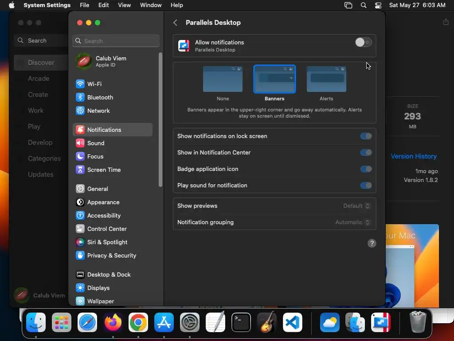Launch Firefox from the Dock
454x341 pixels.
[x=113, y=322]
